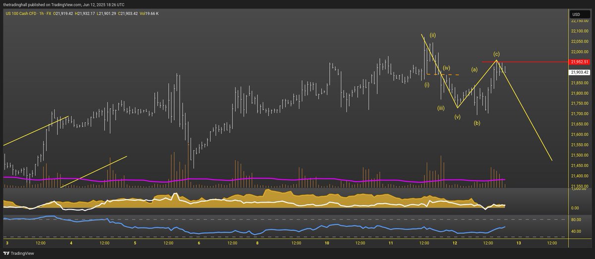Click date label 6 on time axis

pyautogui.click(x=199, y=243)
